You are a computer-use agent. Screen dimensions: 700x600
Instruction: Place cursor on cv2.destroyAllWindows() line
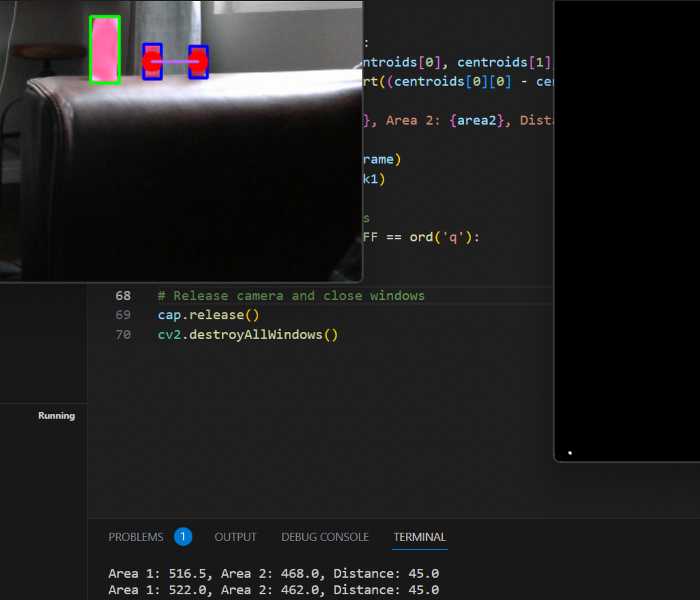click(x=248, y=335)
